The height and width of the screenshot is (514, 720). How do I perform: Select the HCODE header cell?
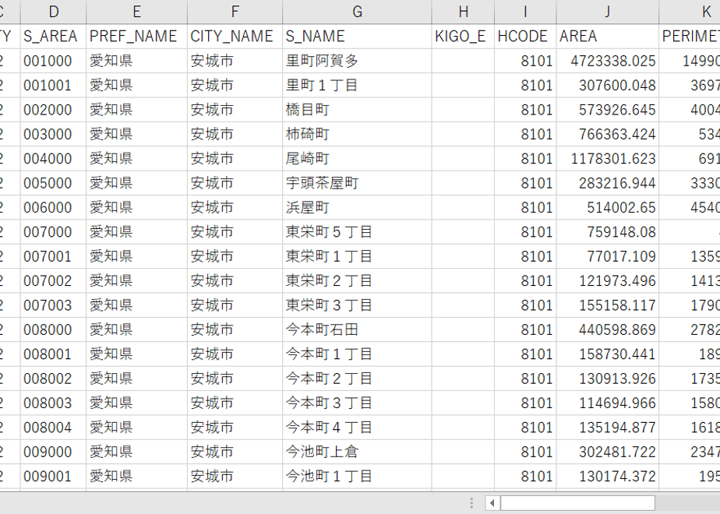pos(525,37)
